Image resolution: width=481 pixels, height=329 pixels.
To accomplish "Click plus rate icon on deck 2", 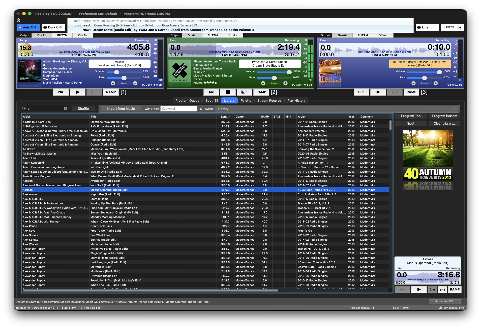I will pos(285,83).
